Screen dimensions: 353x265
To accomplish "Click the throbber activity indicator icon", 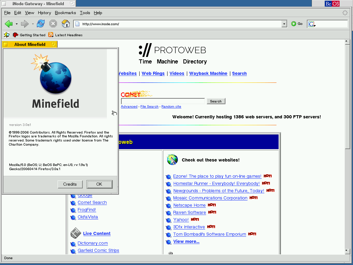I will (x=345, y=13).
